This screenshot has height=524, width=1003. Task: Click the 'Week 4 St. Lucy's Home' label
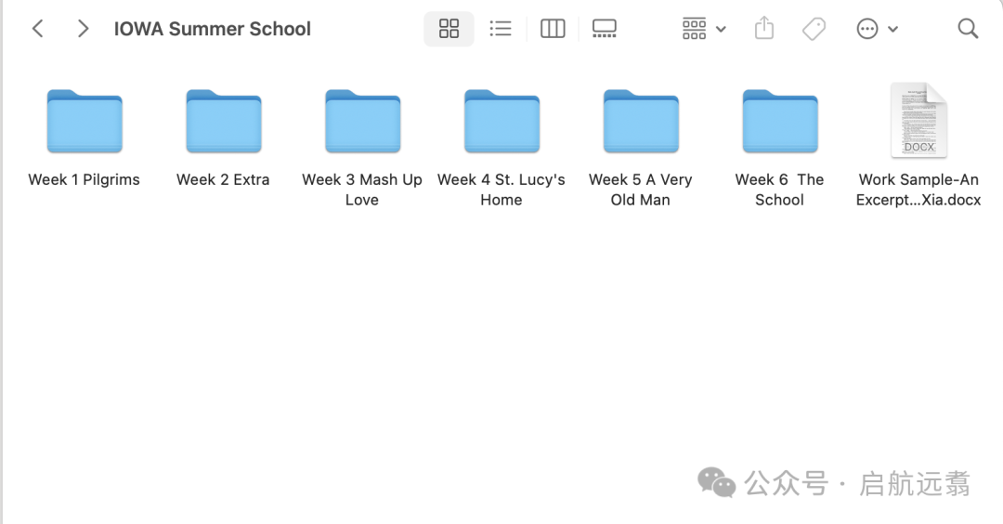click(x=501, y=190)
